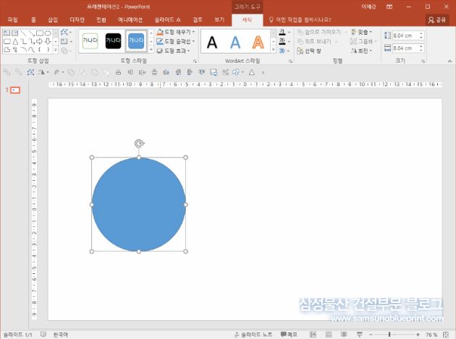Viewport: 456px width, 339px height.
Task: Open the Align (맞춤) dropdown
Action: 361,32
